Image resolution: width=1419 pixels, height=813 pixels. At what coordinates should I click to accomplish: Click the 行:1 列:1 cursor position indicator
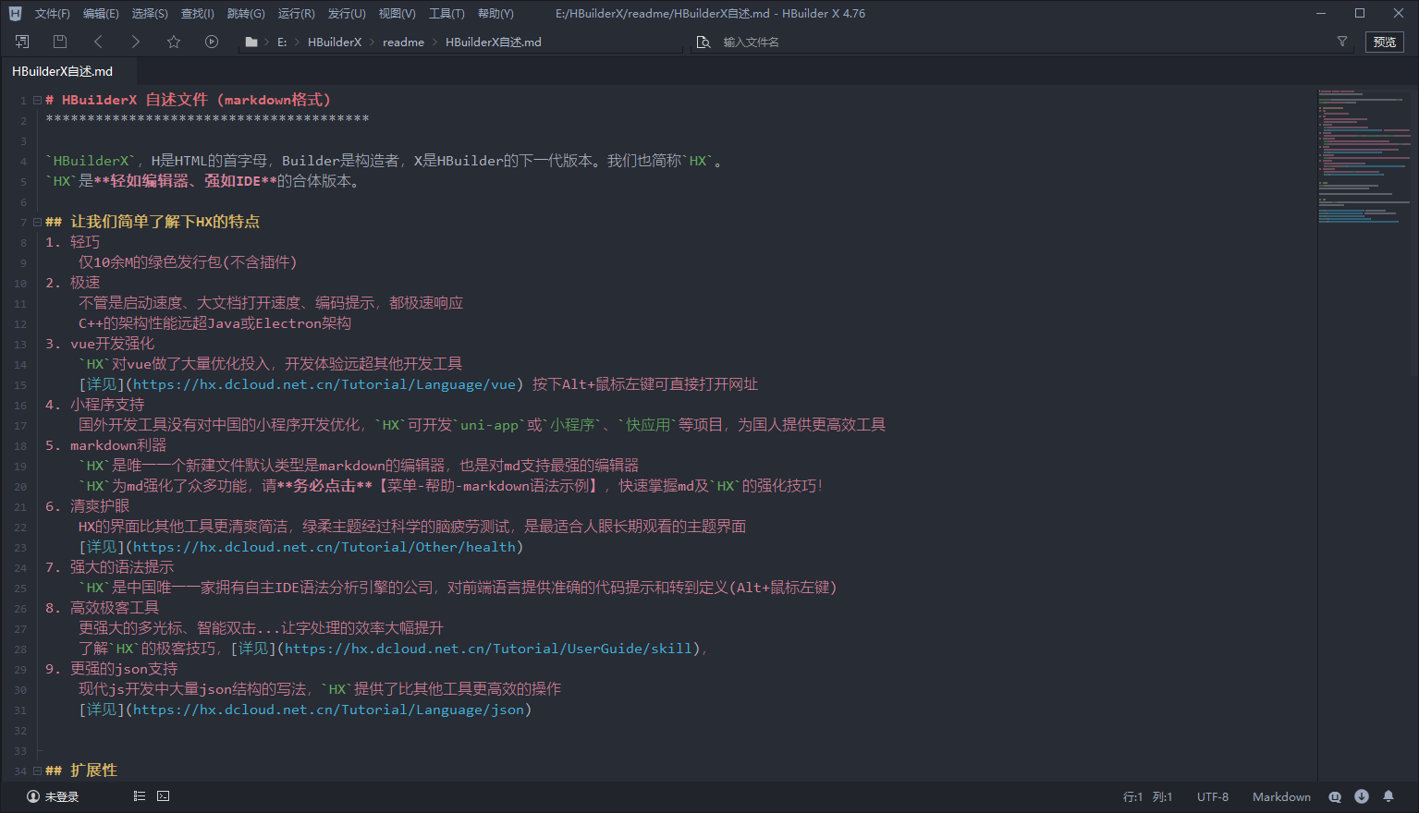(1147, 796)
